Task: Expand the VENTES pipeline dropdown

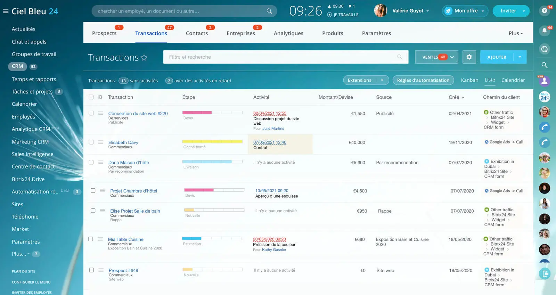Action: [452, 57]
